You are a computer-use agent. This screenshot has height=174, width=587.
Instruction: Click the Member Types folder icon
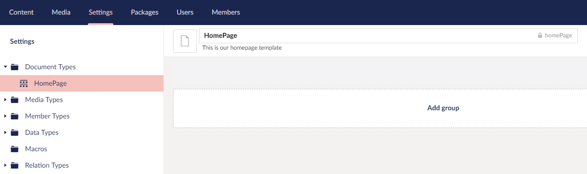[15, 116]
